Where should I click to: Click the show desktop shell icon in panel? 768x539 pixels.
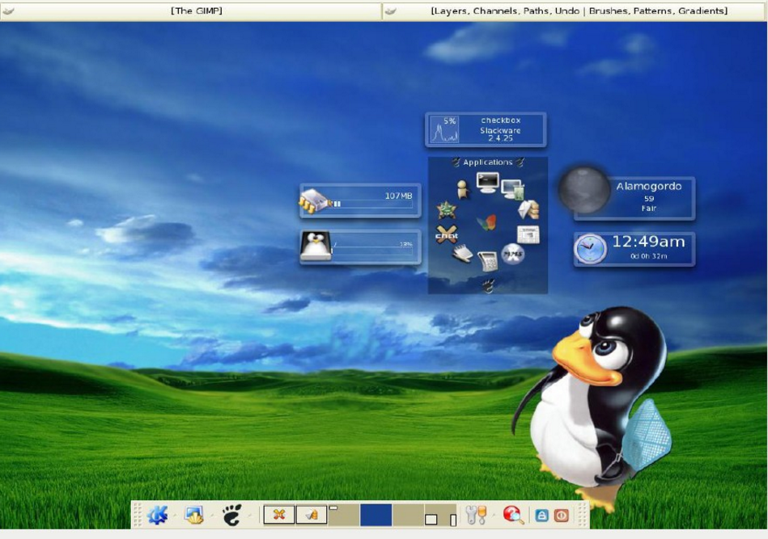[x=194, y=515]
